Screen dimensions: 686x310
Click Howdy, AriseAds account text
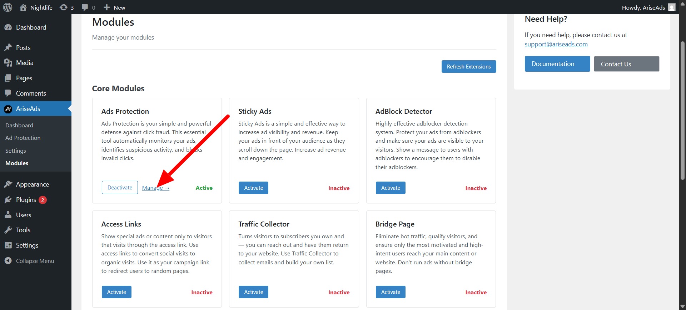click(x=643, y=7)
